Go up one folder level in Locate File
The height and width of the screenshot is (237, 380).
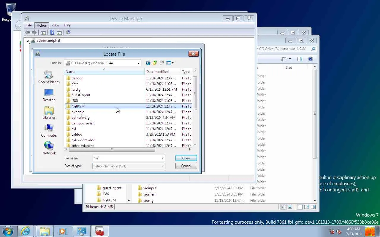tap(155, 63)
